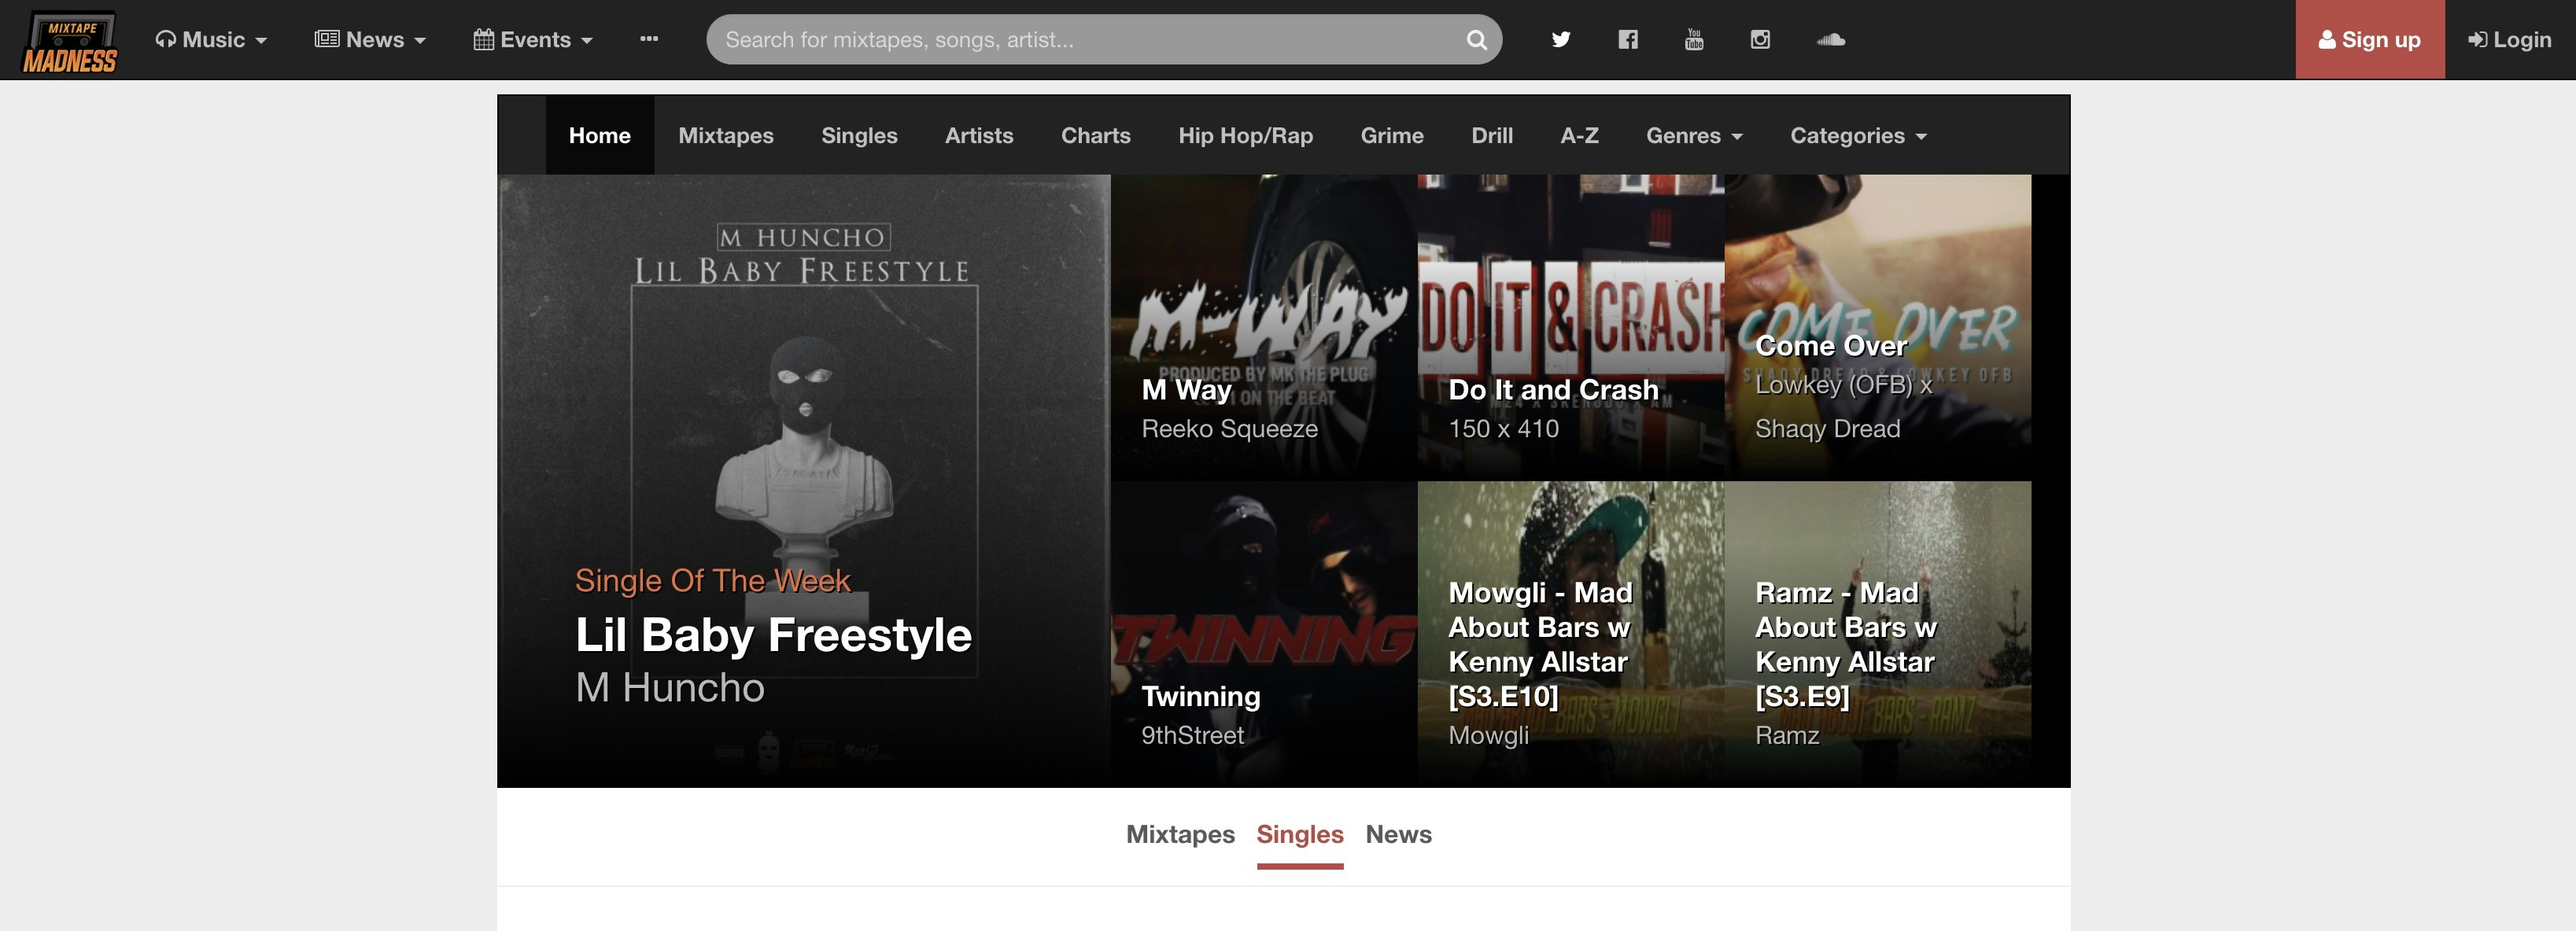Open the ellipsis more-options menu
Screen dimensions: 2576x931
(x=649, y=40)
